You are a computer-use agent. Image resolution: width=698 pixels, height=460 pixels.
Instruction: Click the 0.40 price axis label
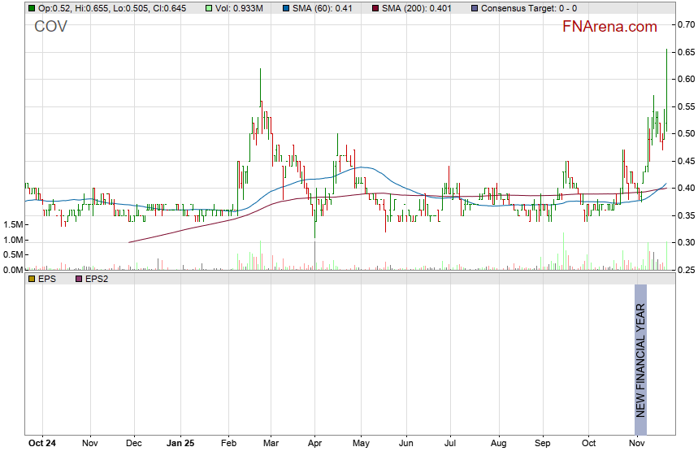click(x=687, y=189)
